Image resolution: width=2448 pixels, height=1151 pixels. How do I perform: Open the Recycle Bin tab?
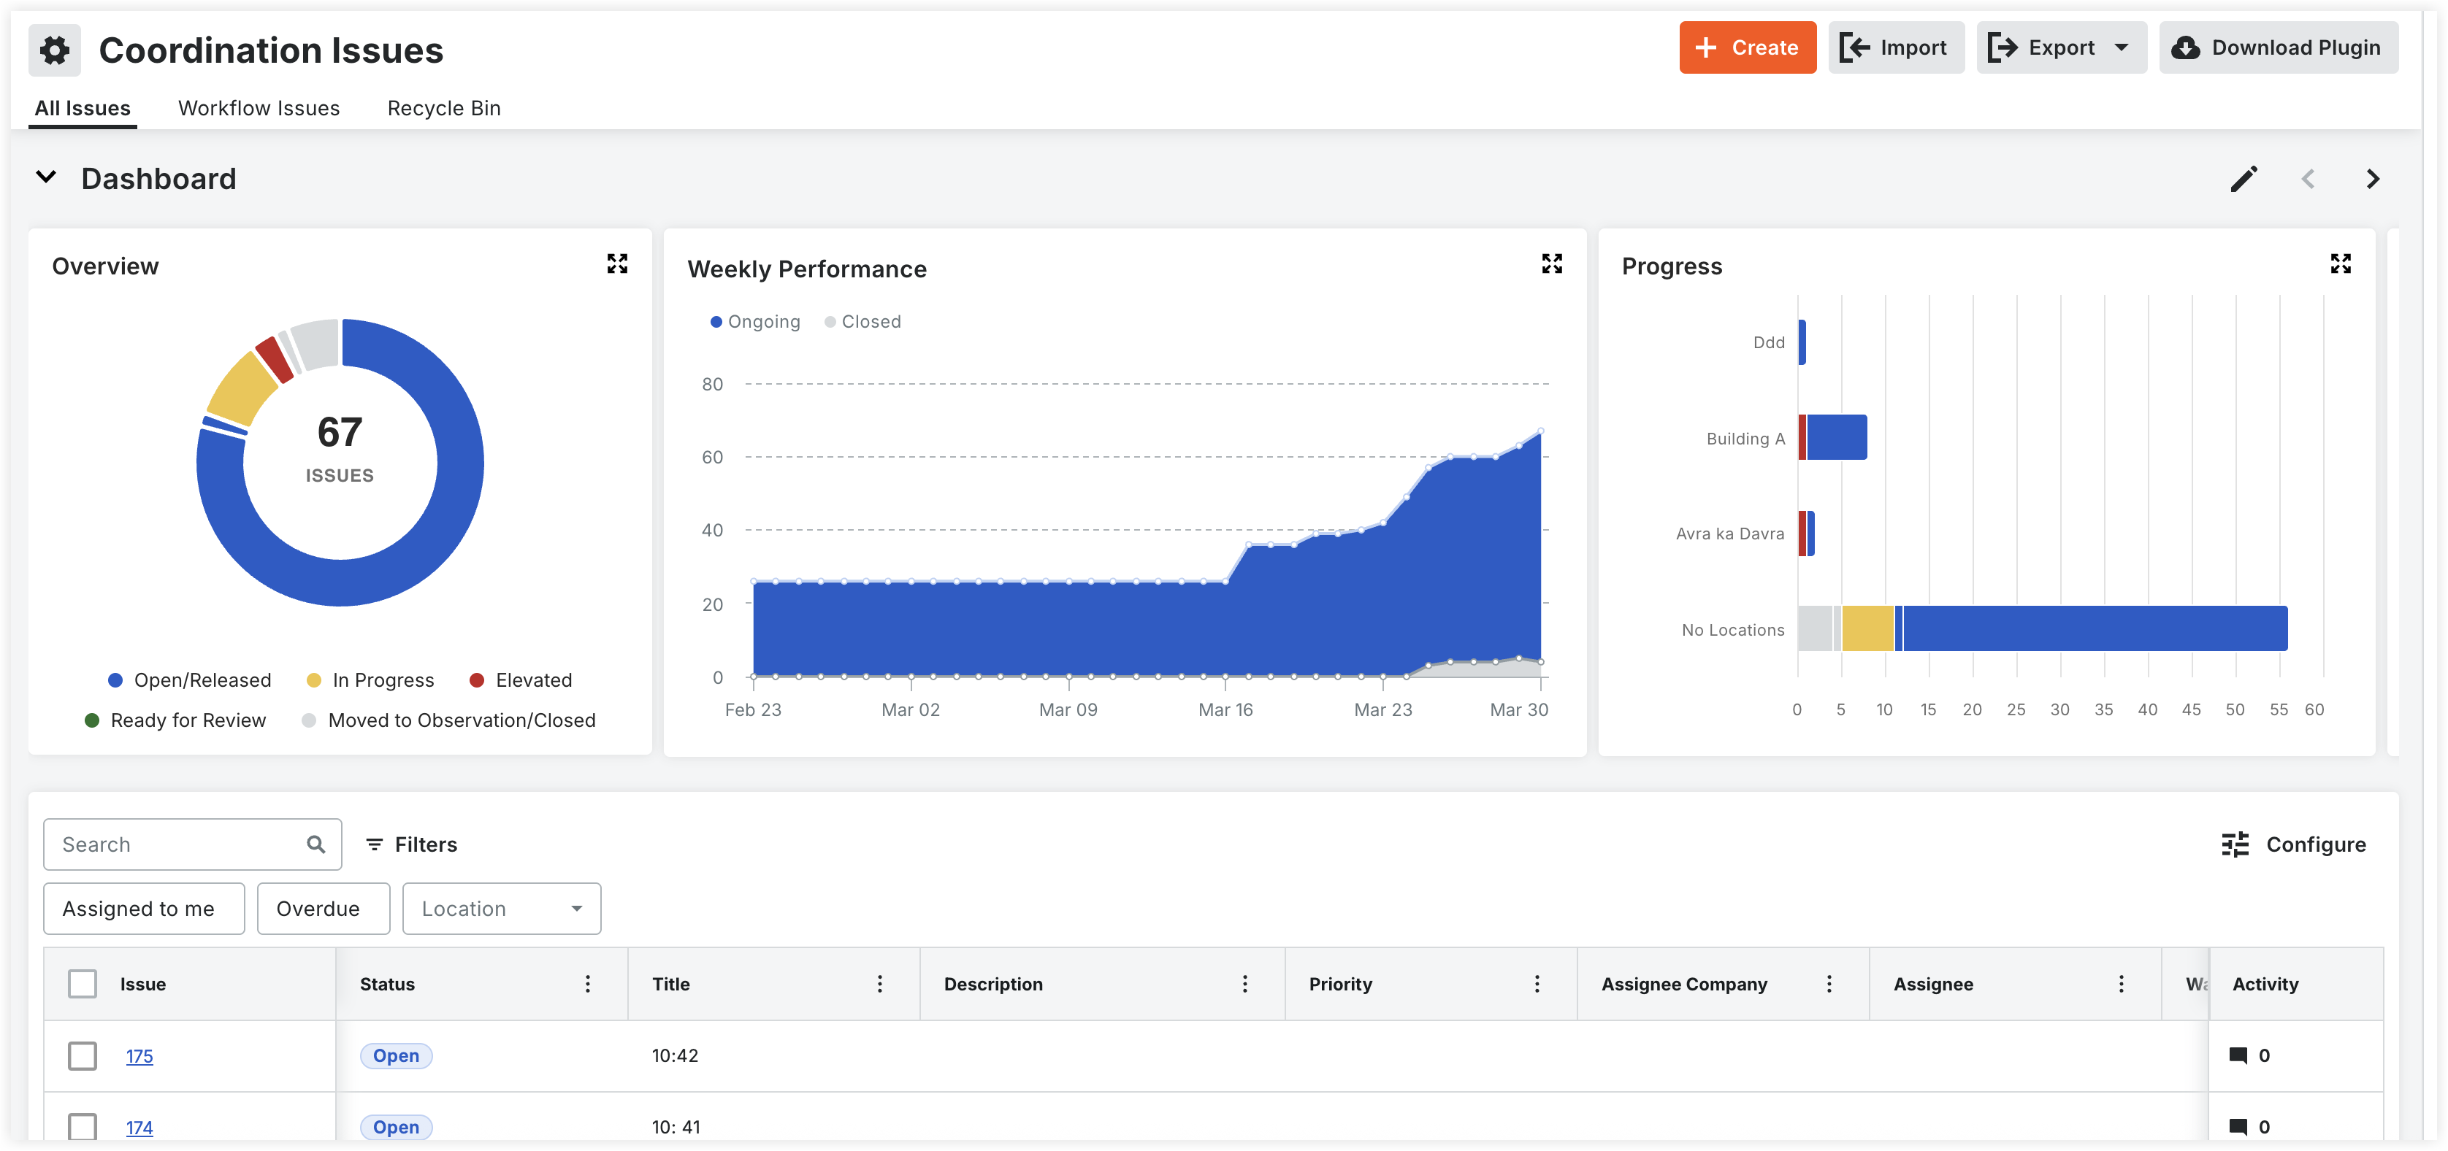pyautogui.click(x=443, y=108)
